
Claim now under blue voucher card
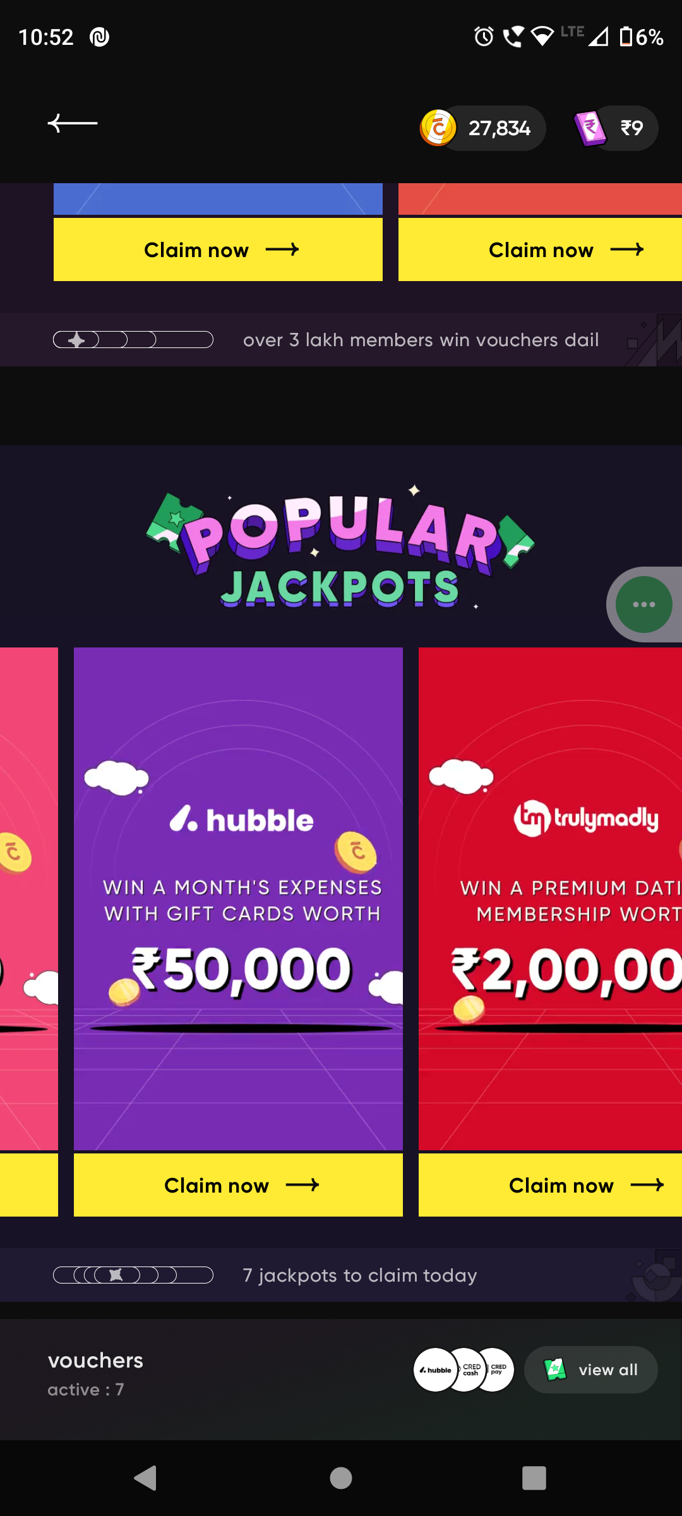[218, 250]
